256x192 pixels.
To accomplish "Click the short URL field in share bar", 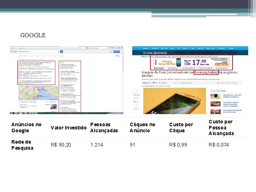I will pyautogui.click(x=233, y=83).
